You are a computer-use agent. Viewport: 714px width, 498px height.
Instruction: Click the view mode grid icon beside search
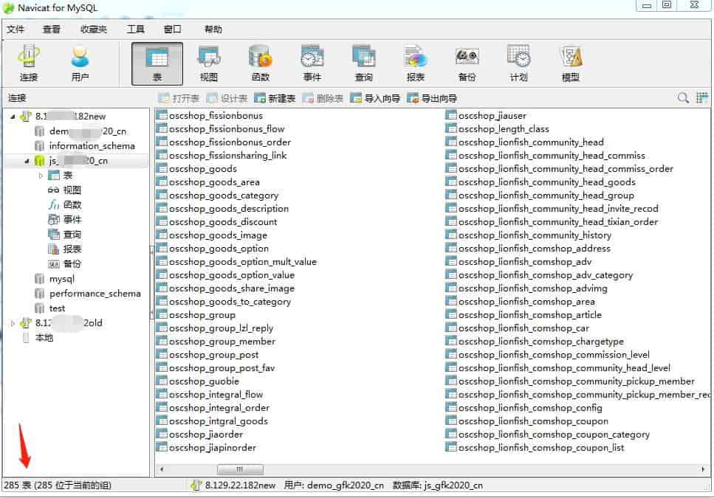[701, 98]
